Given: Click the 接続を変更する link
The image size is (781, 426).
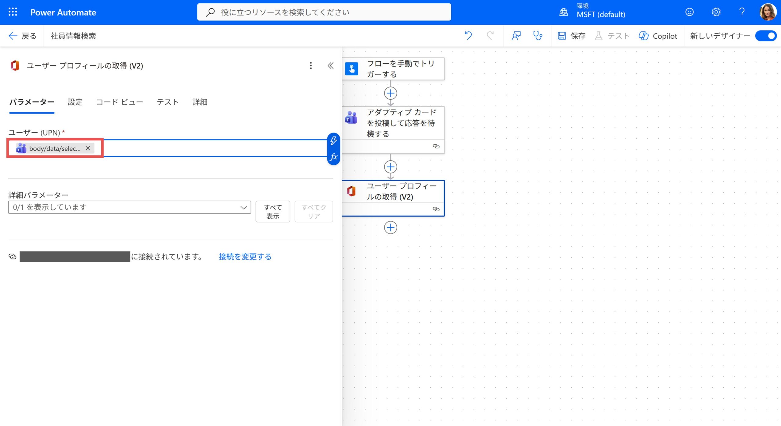Looking at the screenshot, I should (245, 257).
